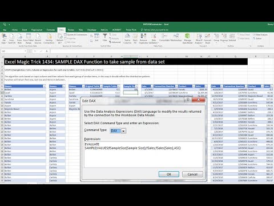Viewport: 274px width, 206px height.
Task: Sort descending with the Z-A icon
Action: [x=91, y=41]
